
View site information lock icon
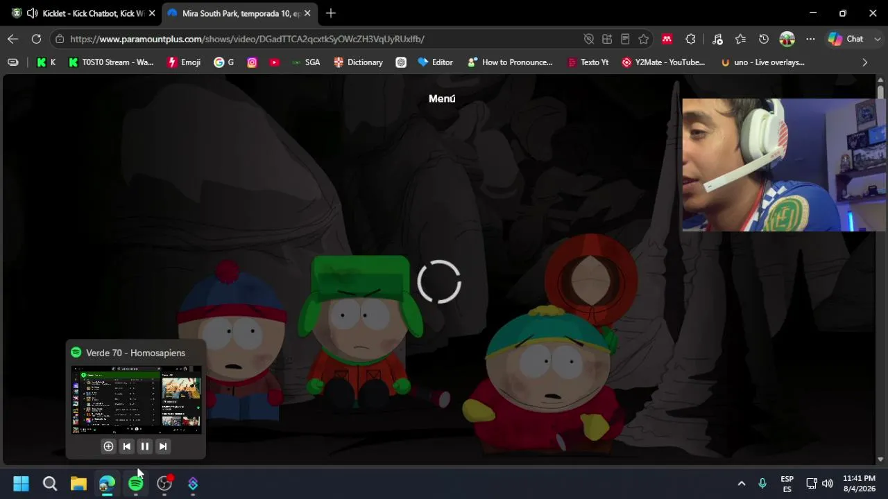(60, 39)
